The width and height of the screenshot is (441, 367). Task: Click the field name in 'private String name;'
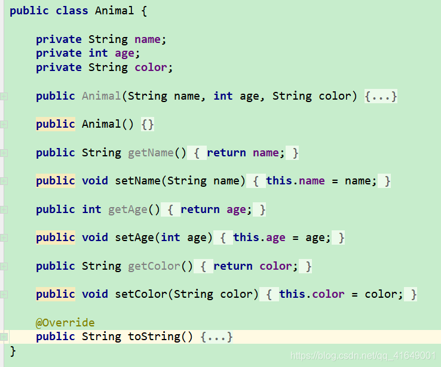[x=148, y=39]
